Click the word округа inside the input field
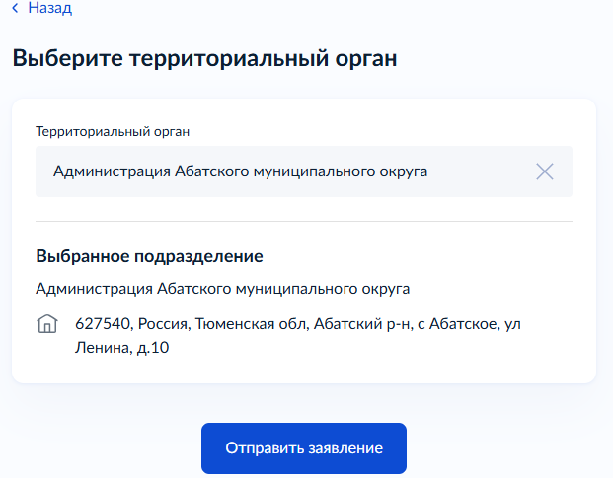The height and width of the screenshot is (478, 613). point(400,171)
